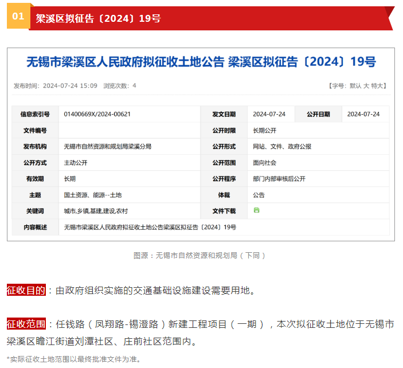
Task: Click the red banner title 梁溪区拟征告〔2024〕19号
Action: [98, 18]
